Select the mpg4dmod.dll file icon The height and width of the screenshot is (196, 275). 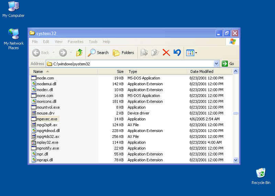34,131
